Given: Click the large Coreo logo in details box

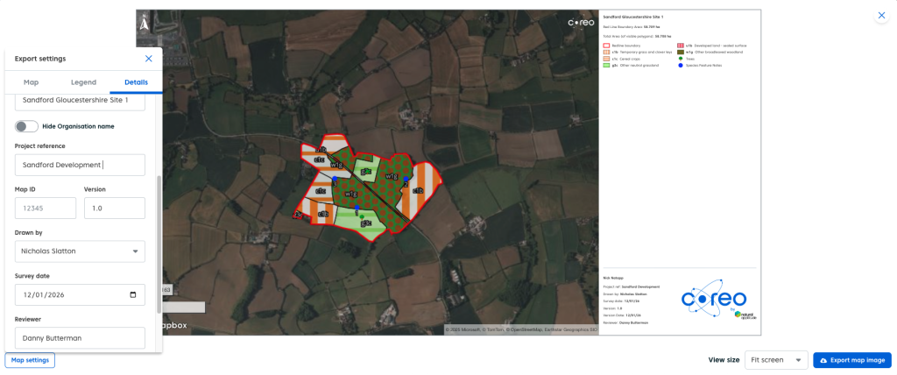Looking at the screenshot, I should [714, 298].
